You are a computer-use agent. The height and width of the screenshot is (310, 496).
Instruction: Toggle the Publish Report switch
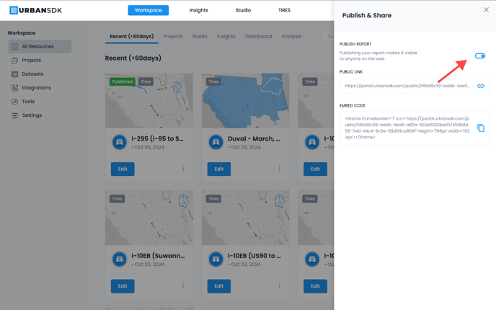click(x=480, y=56)
